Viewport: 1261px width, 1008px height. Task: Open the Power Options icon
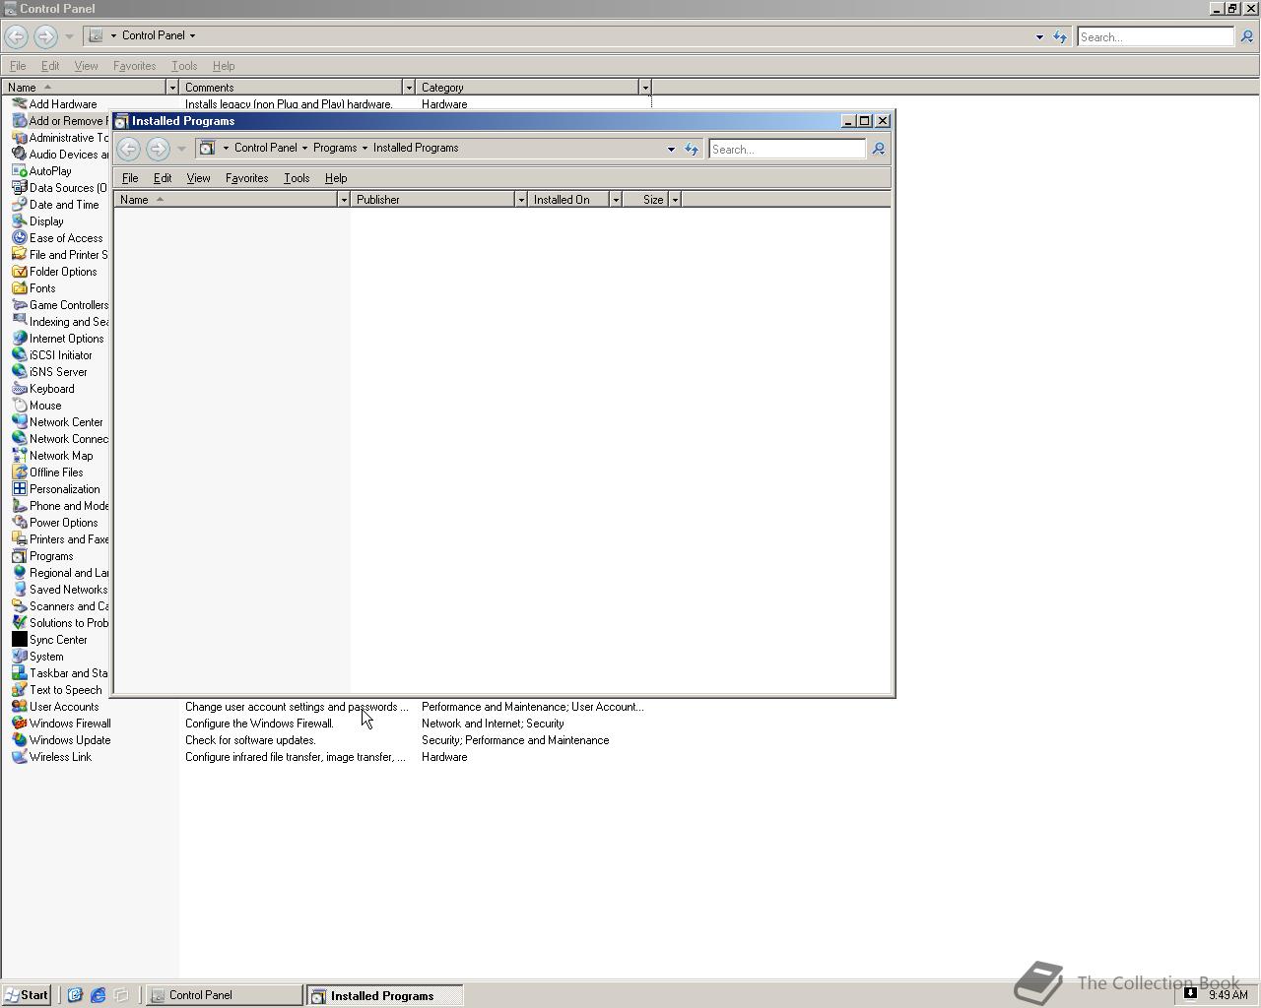pyautogui.click(x=19, y=523)
